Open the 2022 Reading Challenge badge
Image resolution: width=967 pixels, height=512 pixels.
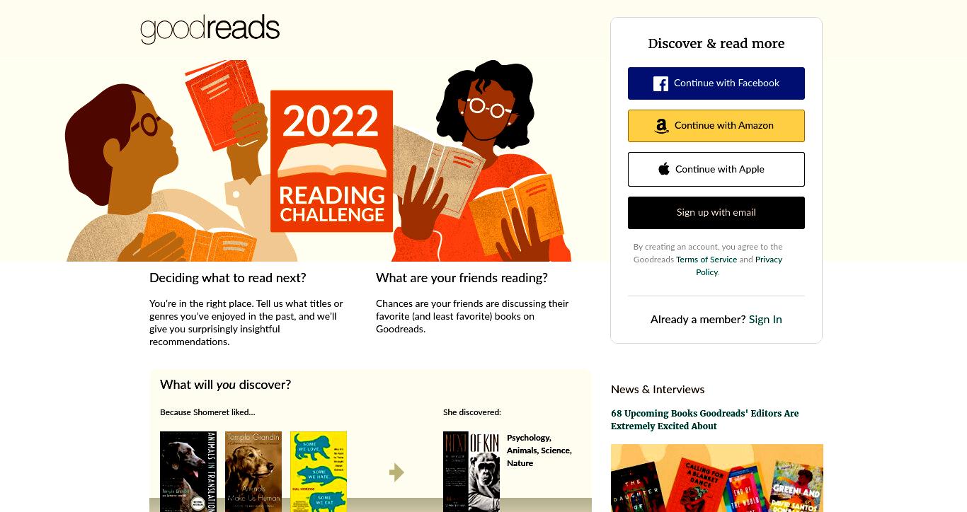(x=331, y=161)
